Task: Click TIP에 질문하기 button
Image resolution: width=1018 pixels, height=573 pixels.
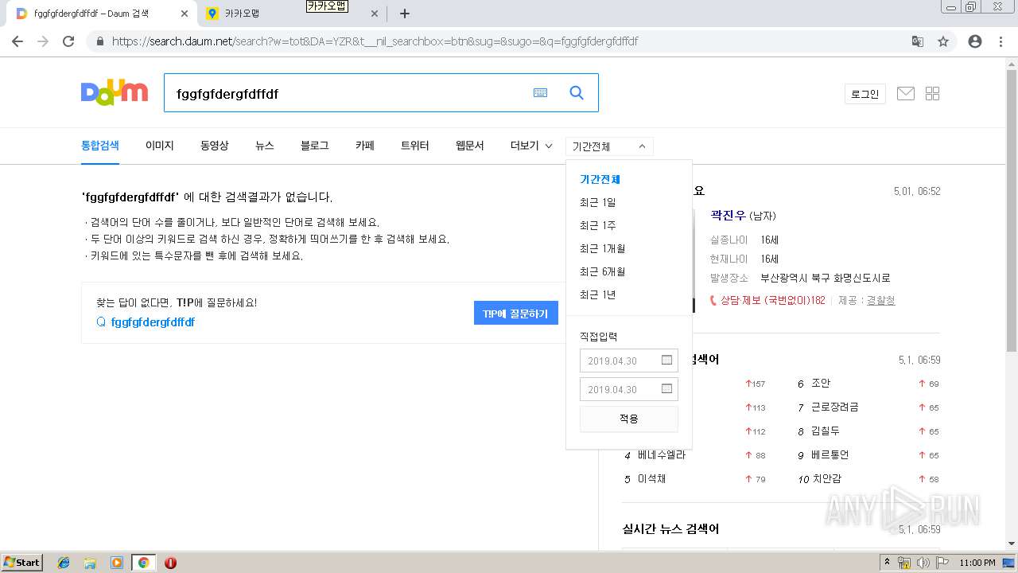Action: click(x=515, y=314)
